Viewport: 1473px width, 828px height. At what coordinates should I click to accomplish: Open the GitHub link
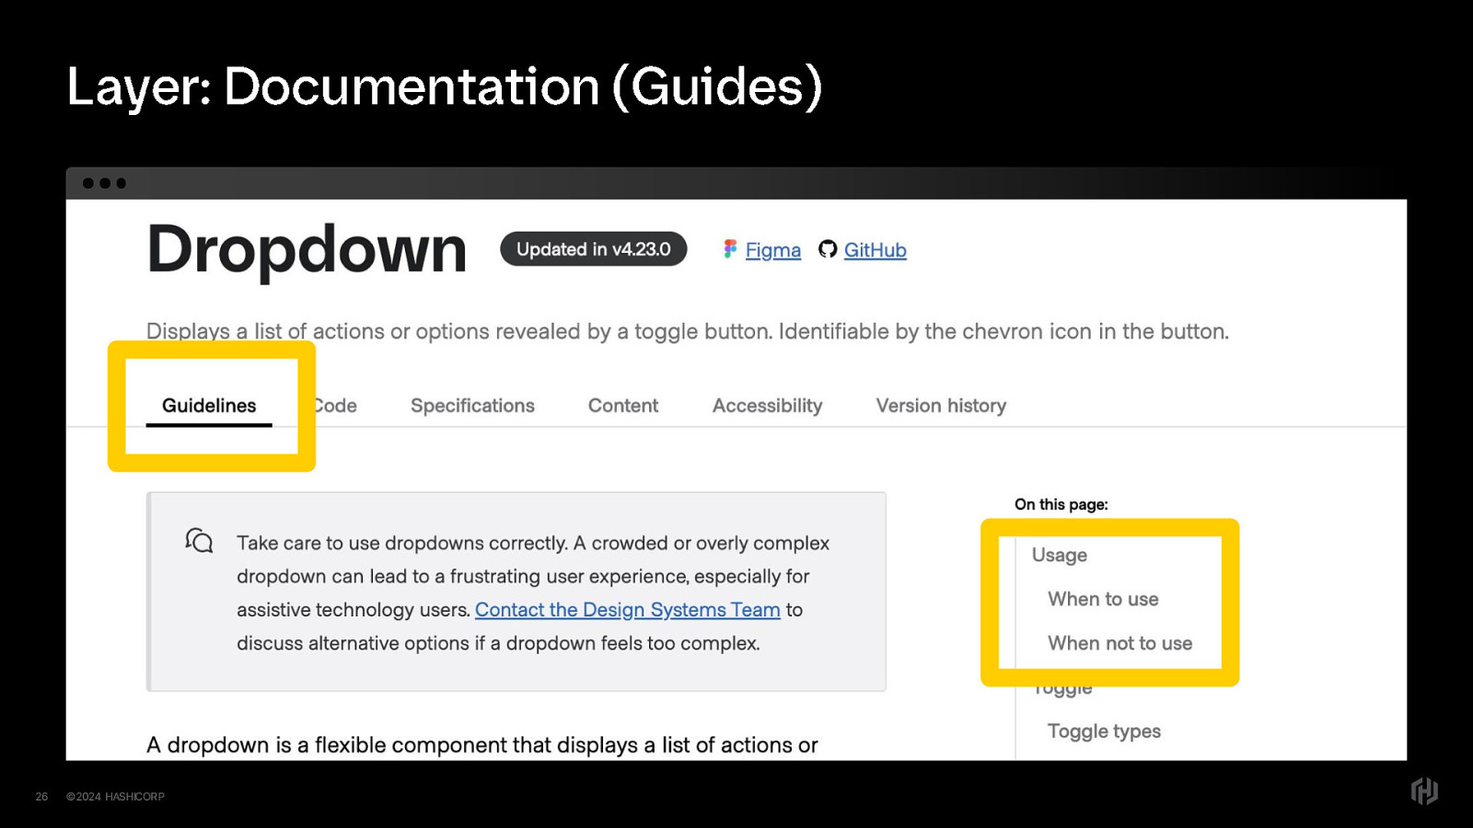pyautogui.click(x=875, y=250)
